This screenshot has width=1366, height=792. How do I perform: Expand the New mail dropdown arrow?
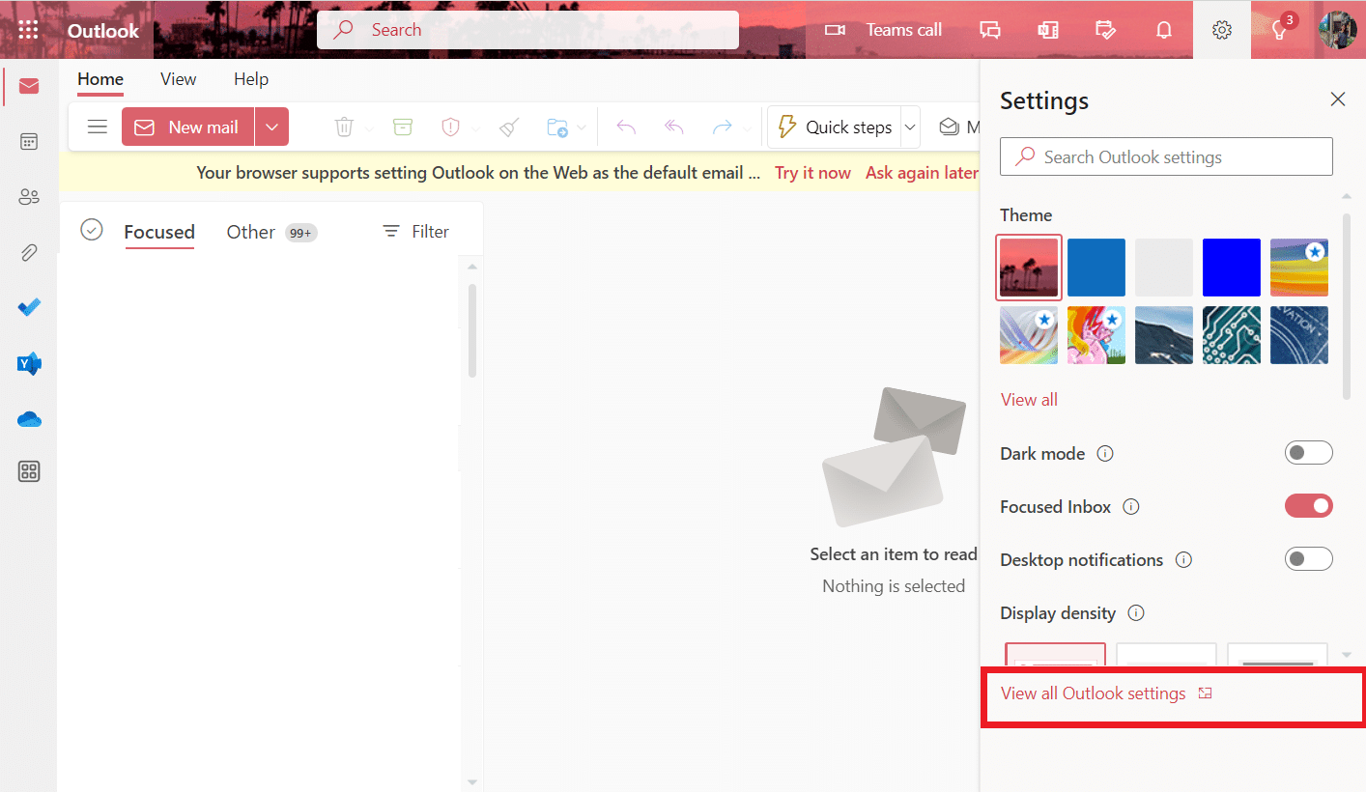[271, 127]
